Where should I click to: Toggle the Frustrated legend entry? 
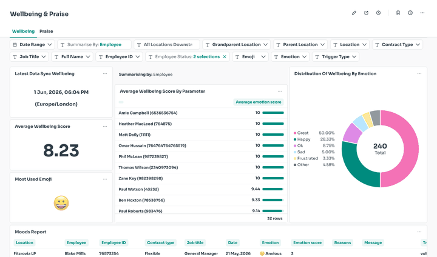(x=306, y=158)
